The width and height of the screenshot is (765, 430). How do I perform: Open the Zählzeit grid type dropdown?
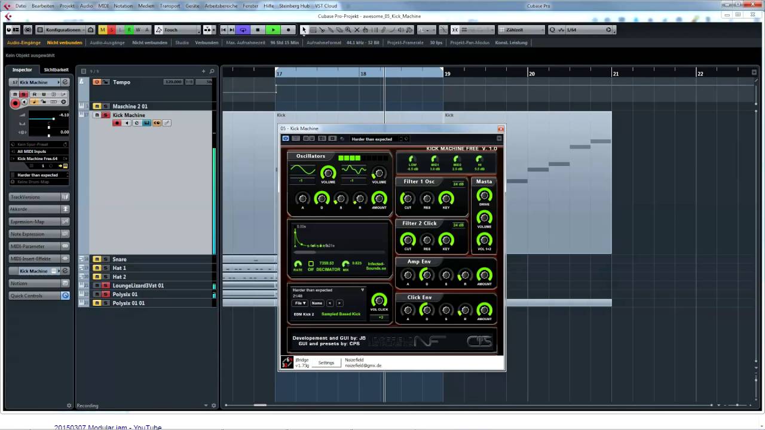tap(521, 30)
